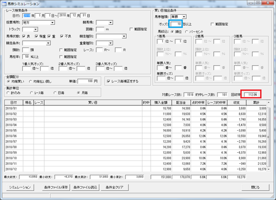The width and height of the screenshot is (276, 200).
Task: Click the 条件ファイル保存 button
Action: (x=56, y=187)
